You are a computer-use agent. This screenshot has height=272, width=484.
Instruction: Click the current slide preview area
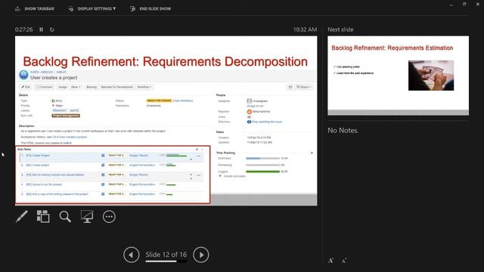tap(166, 121)
